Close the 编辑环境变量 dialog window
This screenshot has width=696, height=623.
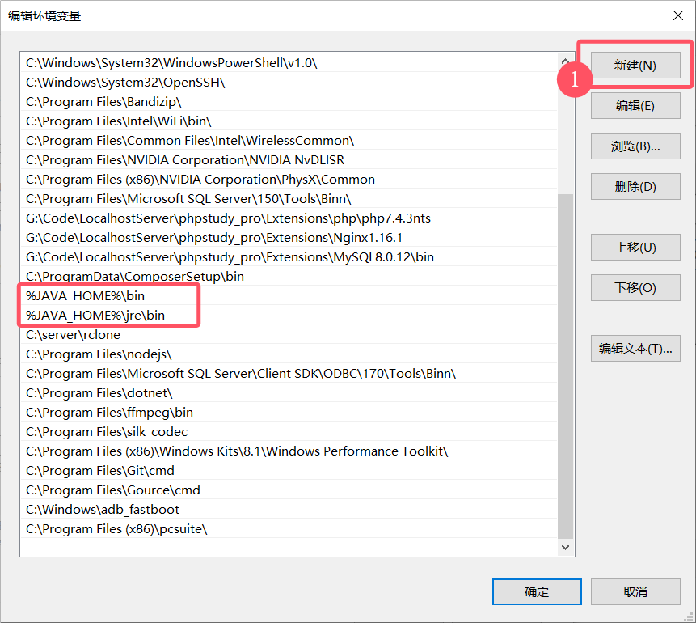tap(677, 15)
